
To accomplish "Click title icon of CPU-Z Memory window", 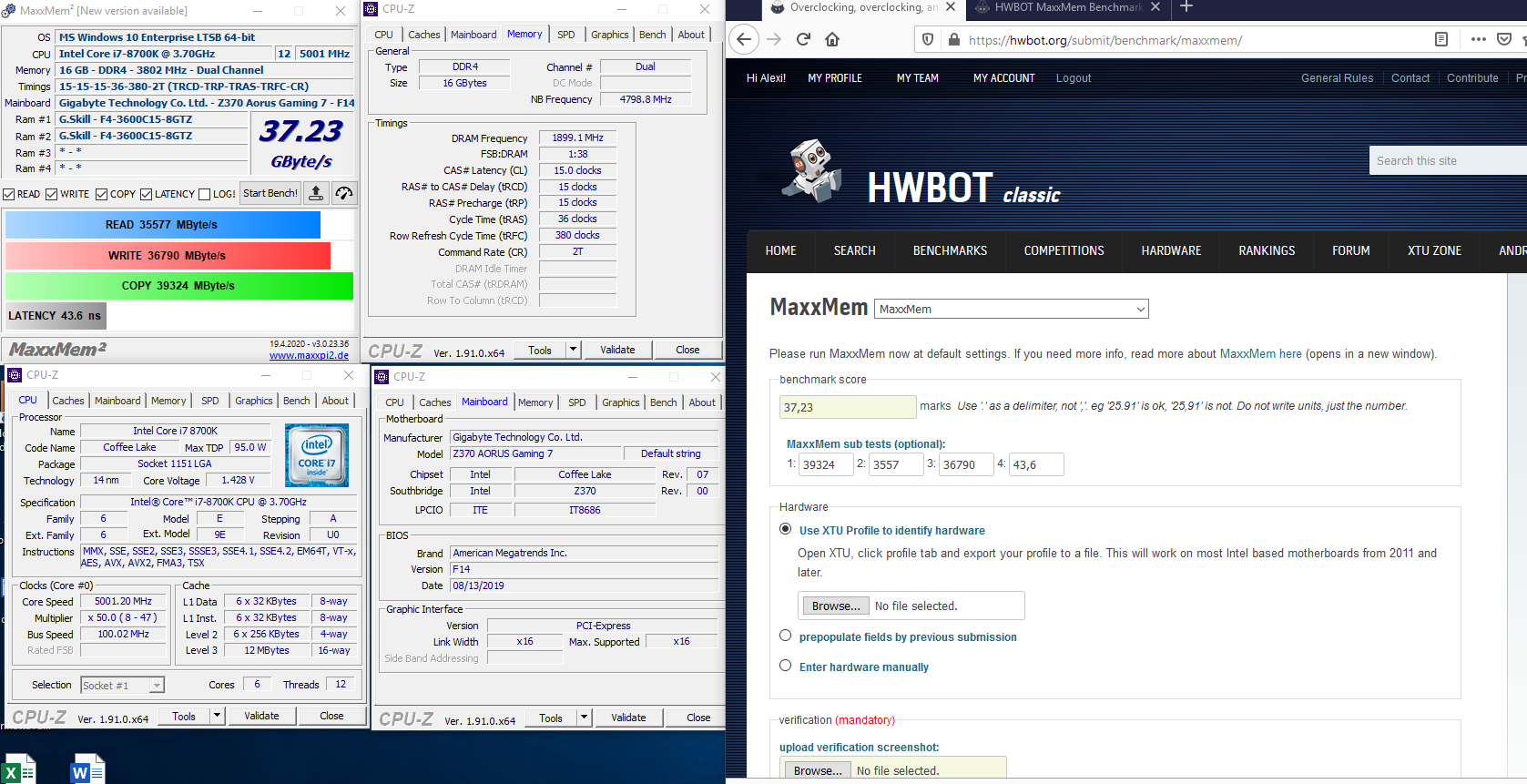I will (x=372, y=9).
